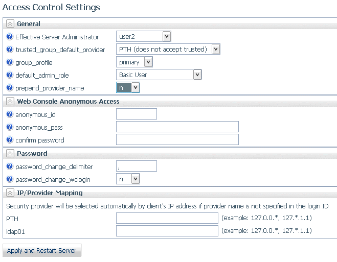Click the group_profile help icon
Image resolution: width=337 pixels, height=262 pixels.
[9, 62]
